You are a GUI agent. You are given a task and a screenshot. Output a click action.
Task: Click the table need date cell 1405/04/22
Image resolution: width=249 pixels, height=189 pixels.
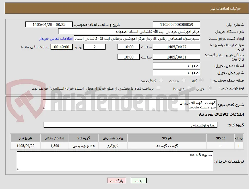pos(25,146)
